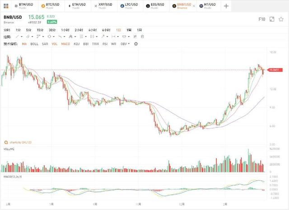The height and width of the screenshot is (210, 289).
Task: Toggle the SAR indicator
Action: [x=45, y=44]
